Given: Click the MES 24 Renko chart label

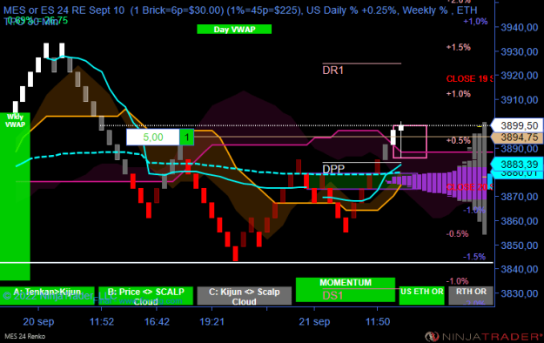Looking at the screenshot, I should click(x=24, y=336).
